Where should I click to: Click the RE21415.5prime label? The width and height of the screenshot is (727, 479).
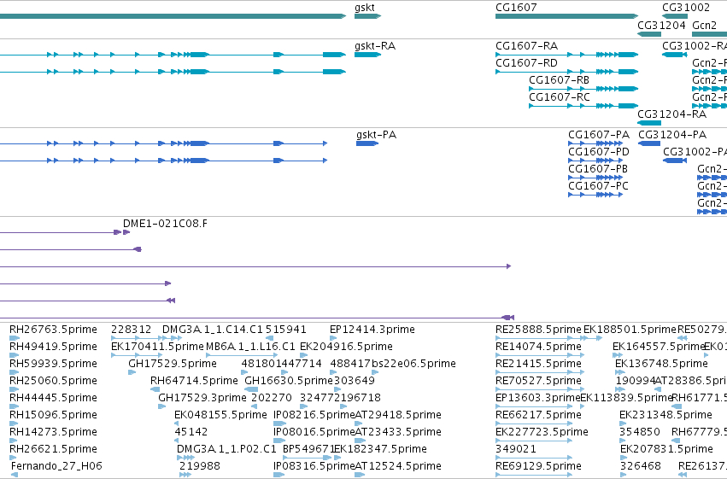pyautogui.click(x=538, y=364)
